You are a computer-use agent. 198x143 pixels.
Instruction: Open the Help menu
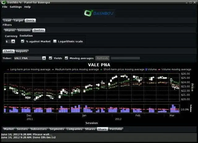tap(28, 7)
